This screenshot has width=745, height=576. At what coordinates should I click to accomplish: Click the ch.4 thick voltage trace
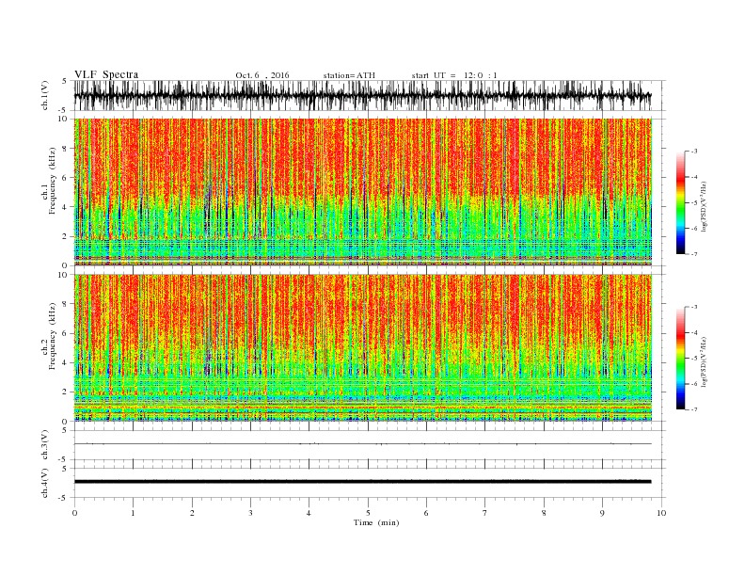pos(363,482)
